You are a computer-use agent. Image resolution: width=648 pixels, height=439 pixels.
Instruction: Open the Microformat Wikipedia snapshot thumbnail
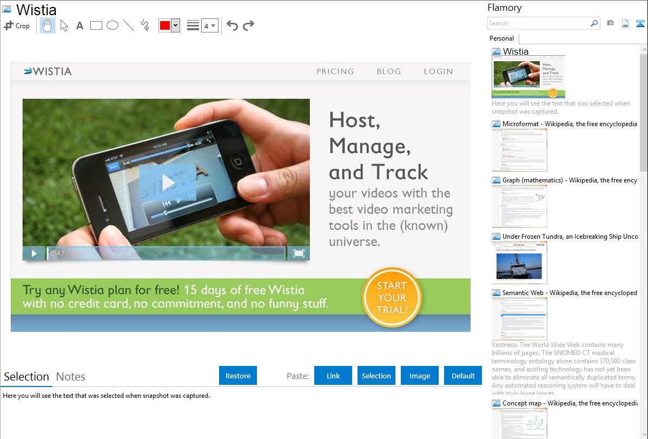tap(519, 150)
